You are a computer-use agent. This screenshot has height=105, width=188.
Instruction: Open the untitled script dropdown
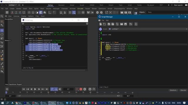(148, 29)
